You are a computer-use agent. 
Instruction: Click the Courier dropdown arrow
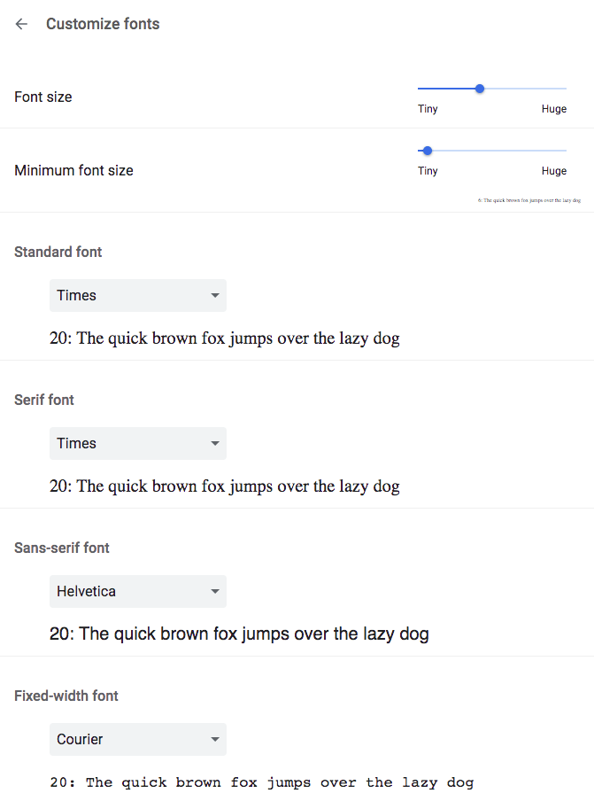(215, 739)
